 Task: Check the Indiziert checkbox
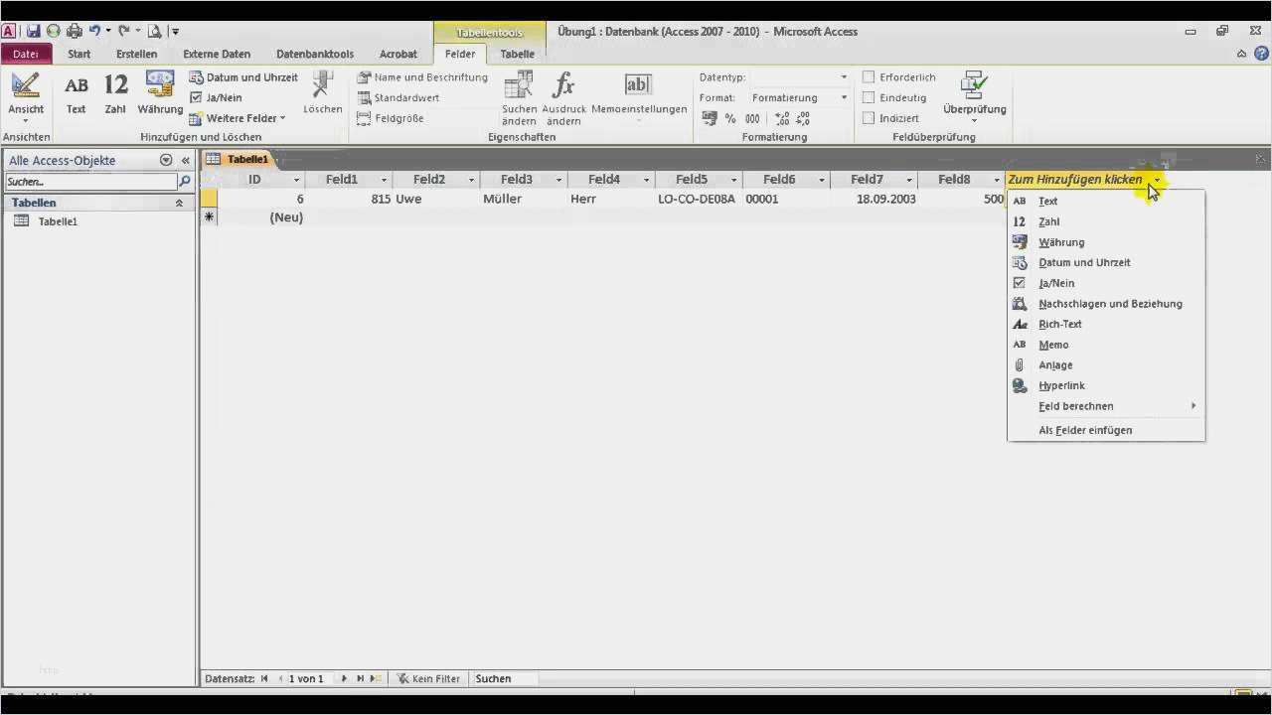[x=869, y=118]
